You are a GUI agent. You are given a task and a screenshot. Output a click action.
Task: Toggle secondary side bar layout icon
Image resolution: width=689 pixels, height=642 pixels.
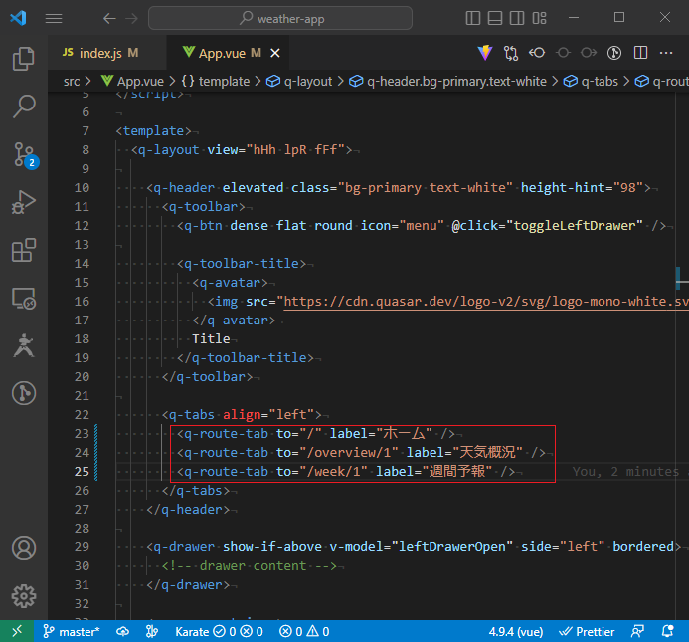pyautogui.click(x=517, y=18)
